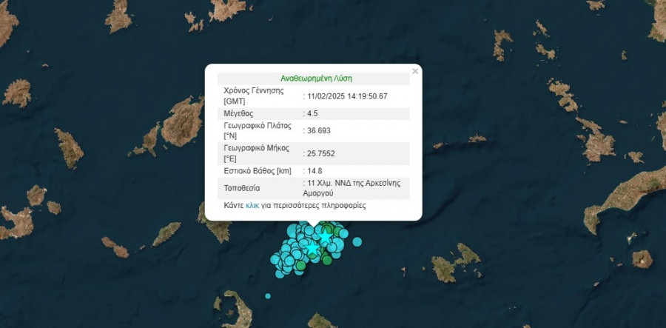Click the "Τοποθεσία" row label
Screen dimensions: 666x328
(242, 188)
